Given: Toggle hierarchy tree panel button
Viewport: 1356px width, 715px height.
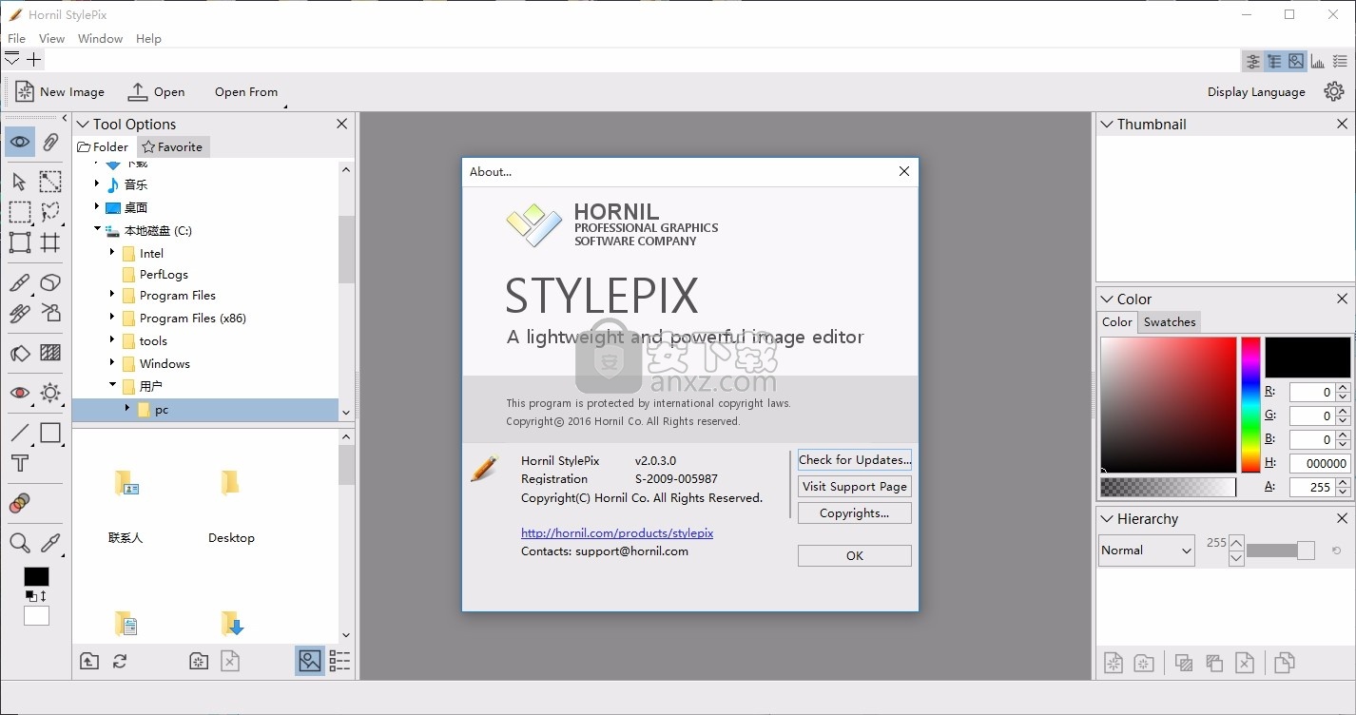Looking at the screenshot, I should point(1274,61).
